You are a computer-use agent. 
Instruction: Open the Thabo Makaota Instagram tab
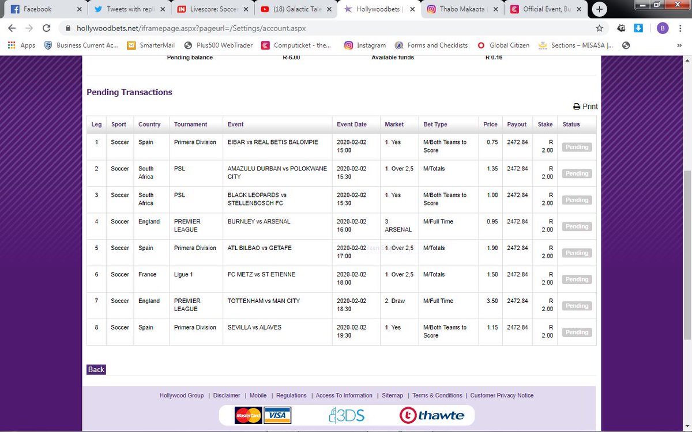point(461,9)
